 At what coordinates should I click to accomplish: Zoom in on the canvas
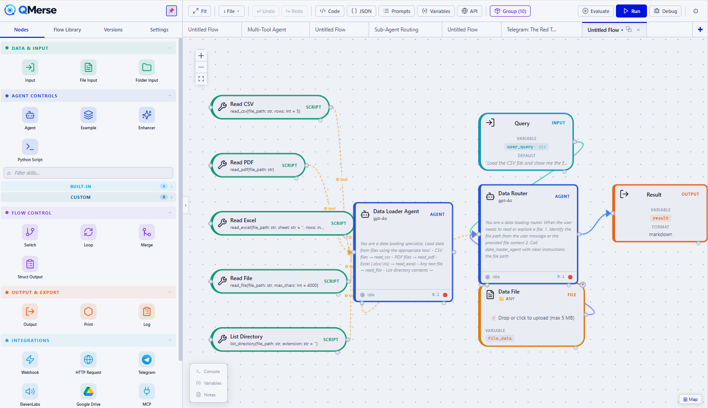pos(201,56)
